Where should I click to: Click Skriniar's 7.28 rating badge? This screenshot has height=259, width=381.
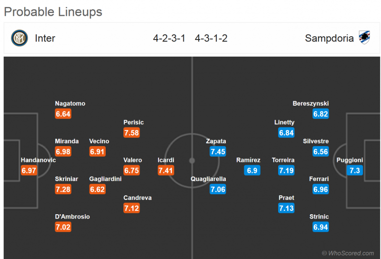[x=63, y=189]
